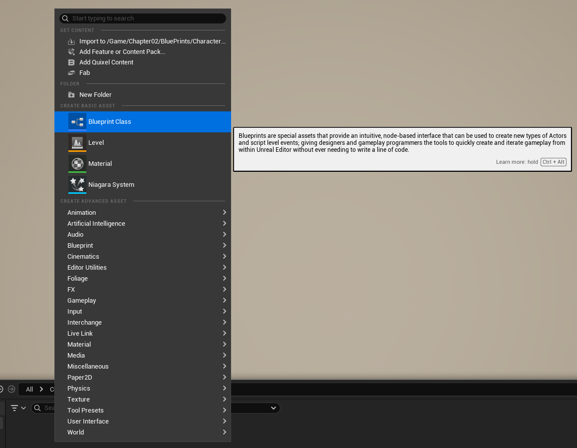Open the Live Link submenu
Screen dimensions: 577x448
[142, 334]
